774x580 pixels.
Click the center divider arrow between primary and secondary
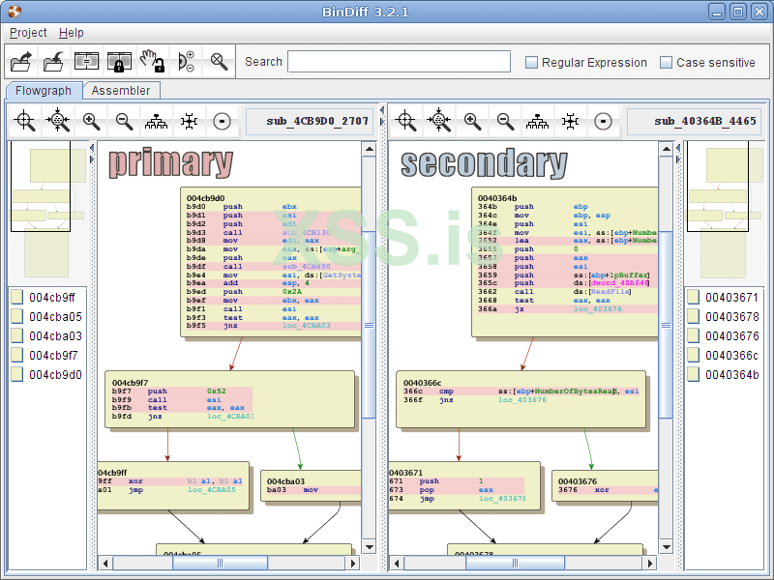pos(382,110)
